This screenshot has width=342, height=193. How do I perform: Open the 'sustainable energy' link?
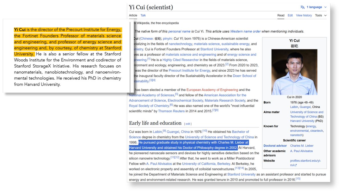click(x=236, y=44)
